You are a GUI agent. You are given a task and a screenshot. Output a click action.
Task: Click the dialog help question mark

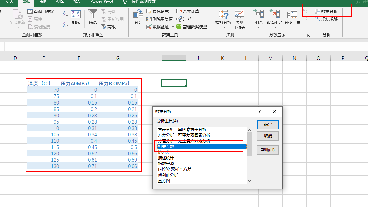(x=259, y=111)
